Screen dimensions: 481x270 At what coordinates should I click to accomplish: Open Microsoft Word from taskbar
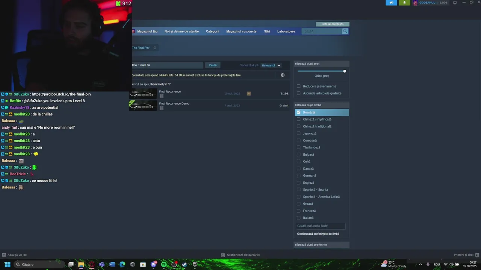point(112,264)
